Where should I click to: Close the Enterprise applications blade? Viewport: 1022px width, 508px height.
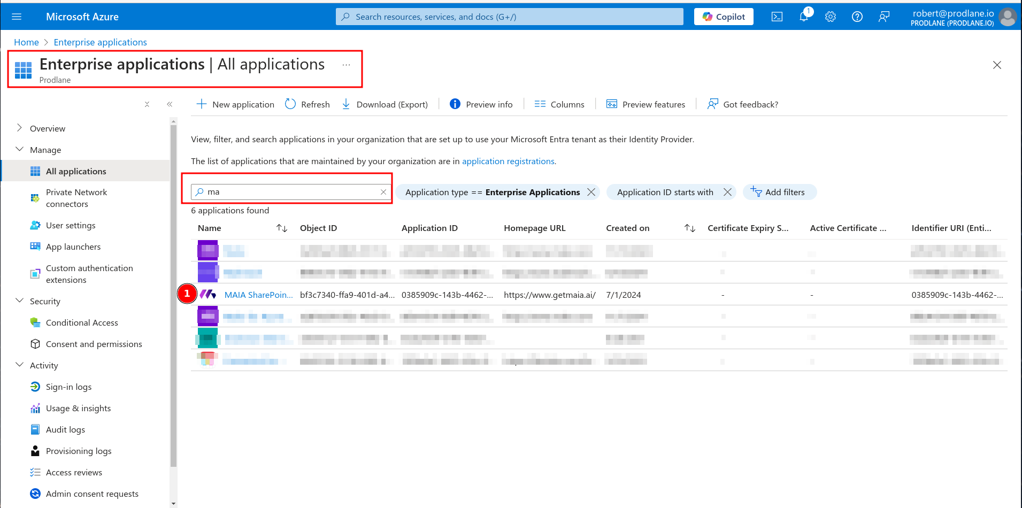(x=997, y=65)
